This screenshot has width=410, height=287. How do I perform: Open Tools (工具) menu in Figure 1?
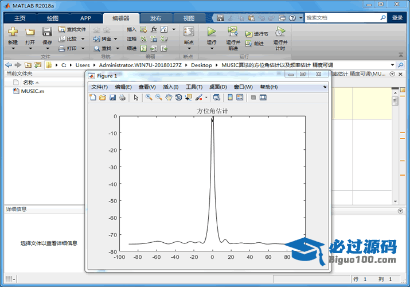coord(194,87)
